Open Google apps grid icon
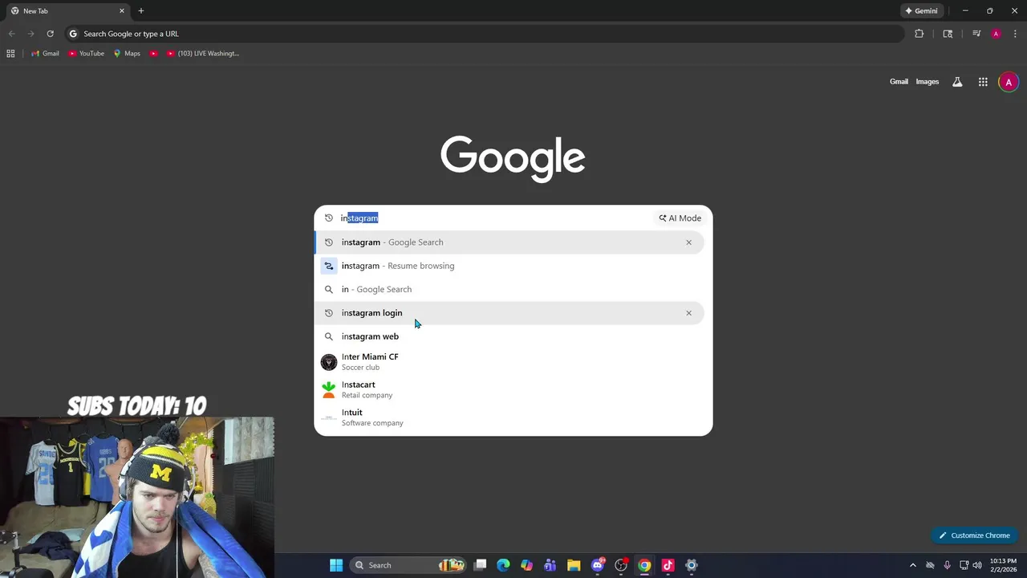The height and width of the screenshot is (578, 1027). pyautogui.click(x=983, y=82)
